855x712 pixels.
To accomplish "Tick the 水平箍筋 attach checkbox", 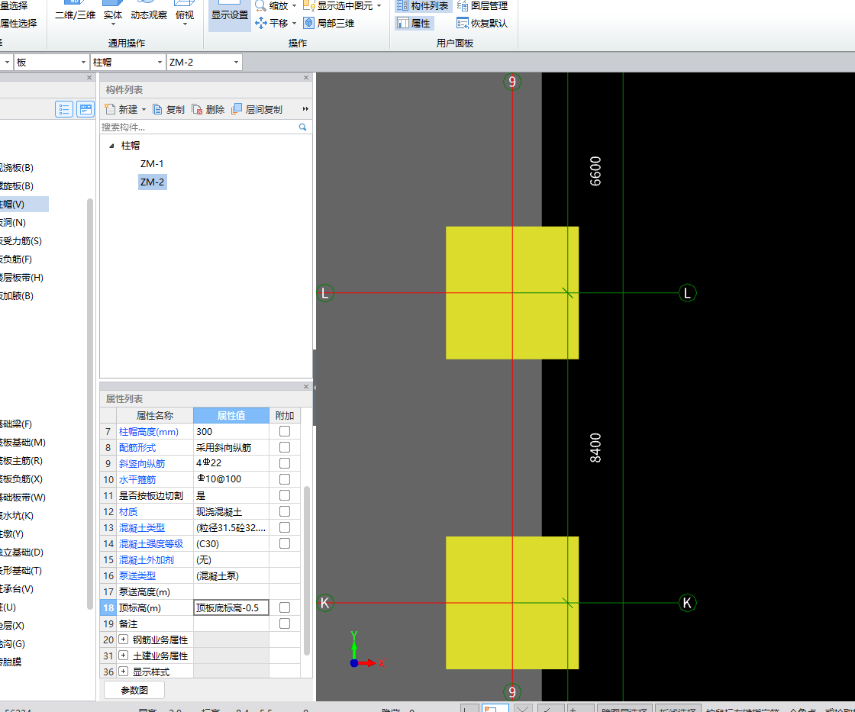I will (285, 479).
